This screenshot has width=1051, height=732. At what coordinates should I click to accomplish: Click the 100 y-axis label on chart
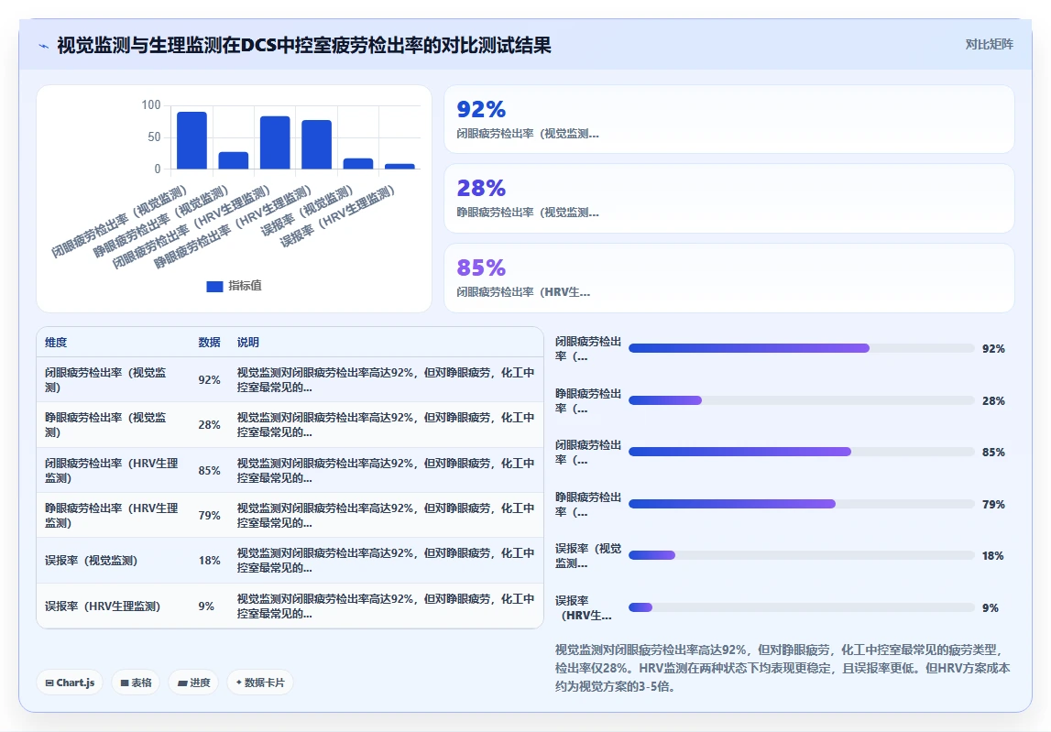pyautogui.click(x=151, y=104)
